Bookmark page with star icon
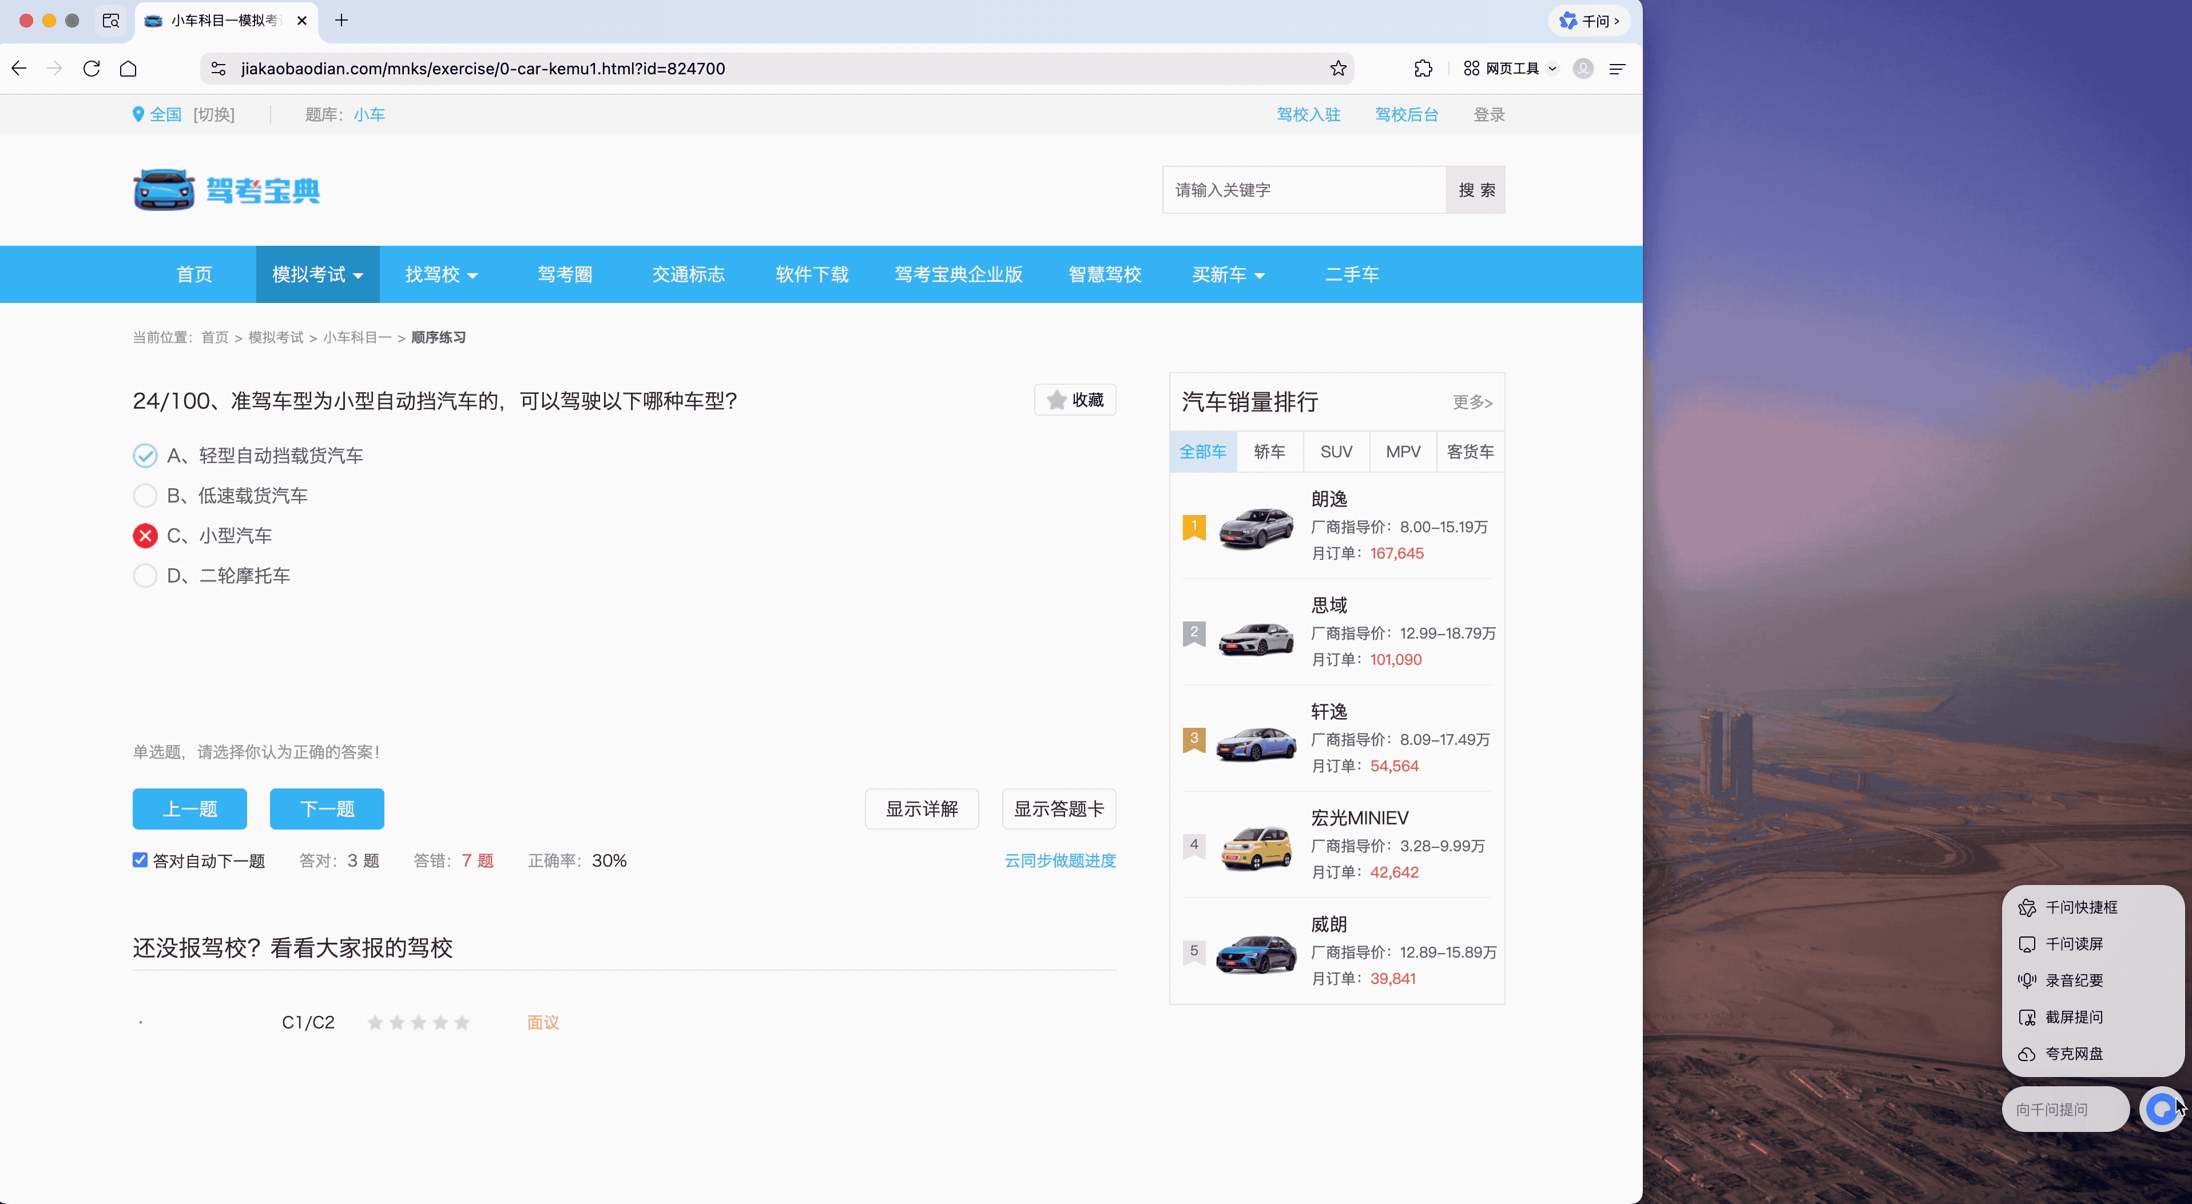Viewport: 2192px width, 1204px height. pyautogui.click(x=1337, y=69)
